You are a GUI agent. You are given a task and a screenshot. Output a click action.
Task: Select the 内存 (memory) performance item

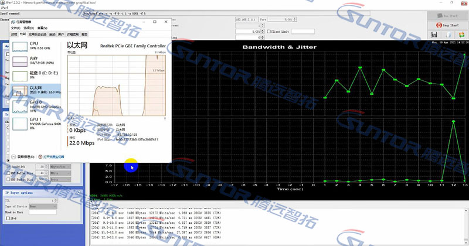coord(20,61)
